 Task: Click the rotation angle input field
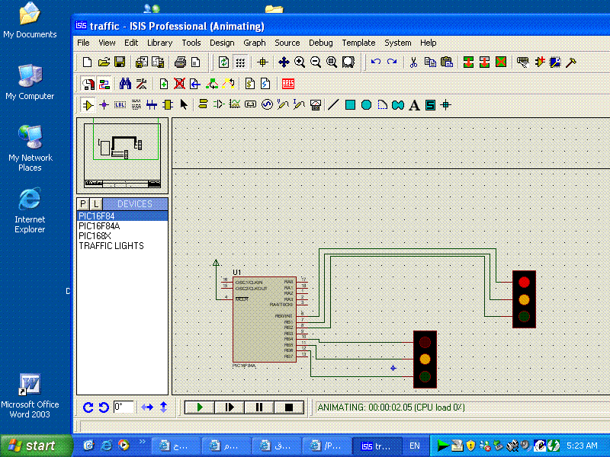[x=124, y=407]
